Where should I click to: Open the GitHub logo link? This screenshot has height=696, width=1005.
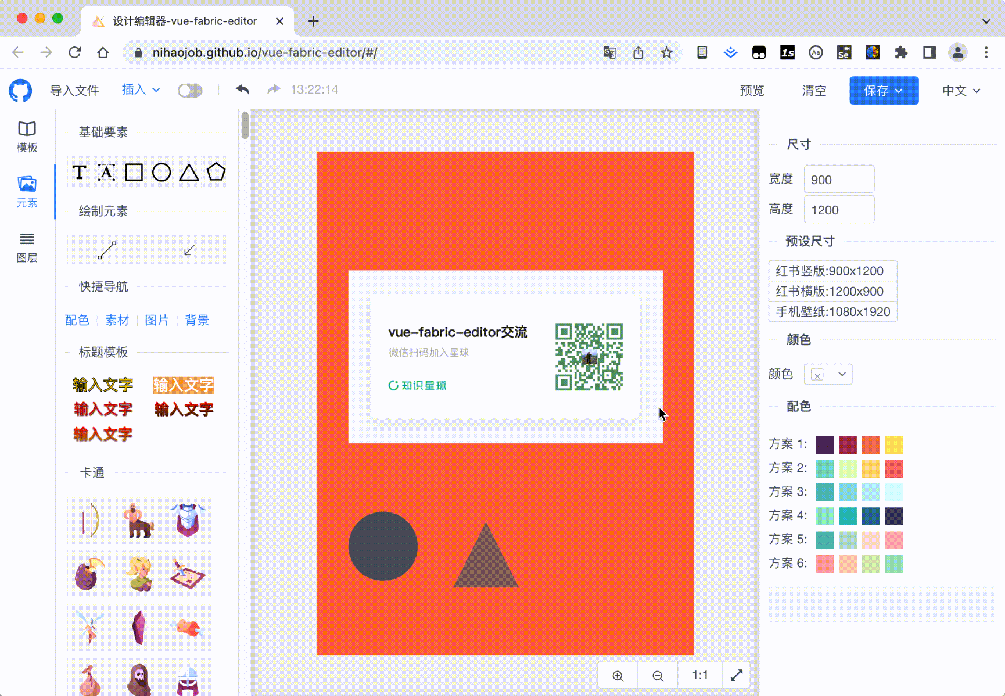click(20, 91)
